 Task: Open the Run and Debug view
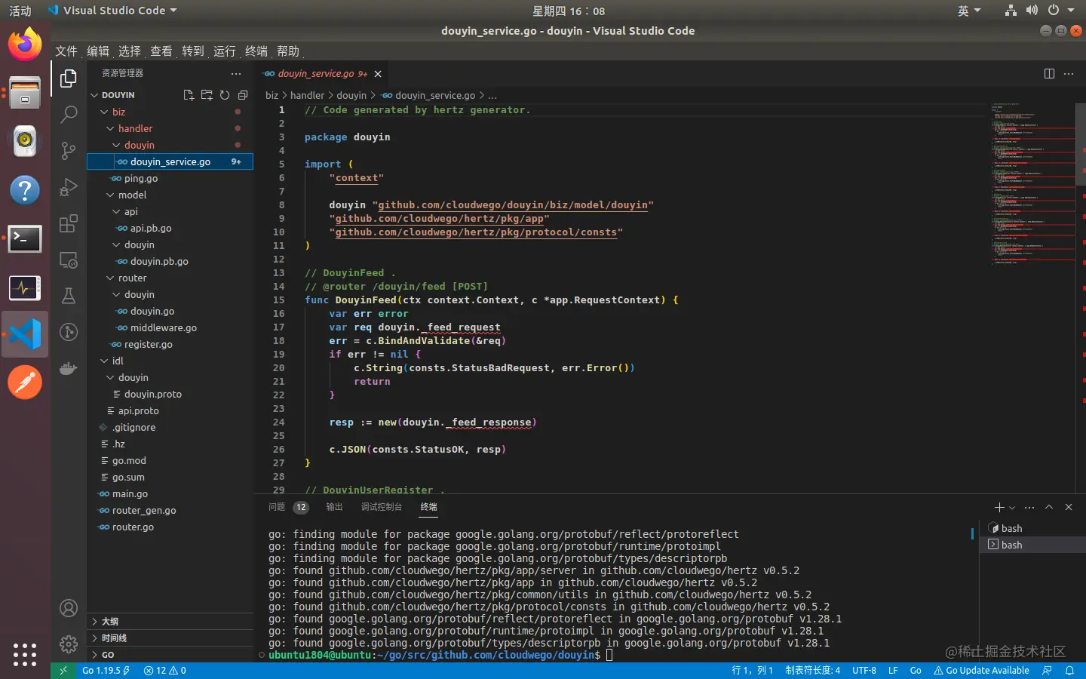(69, 187)
